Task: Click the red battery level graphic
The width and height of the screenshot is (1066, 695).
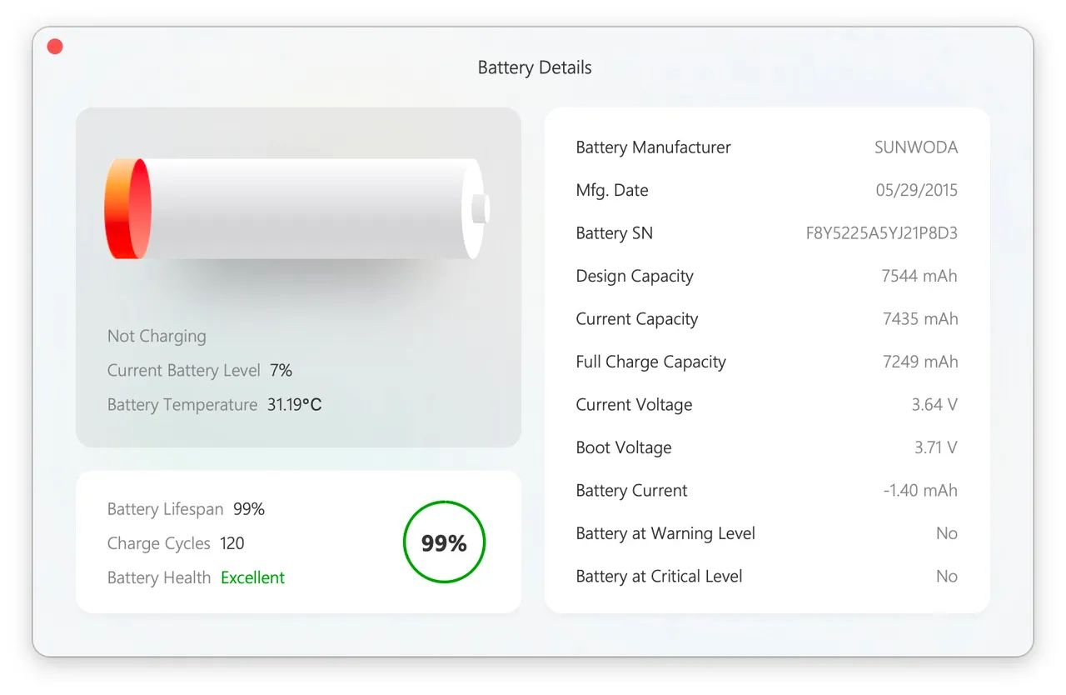Action: coord(127,208)
